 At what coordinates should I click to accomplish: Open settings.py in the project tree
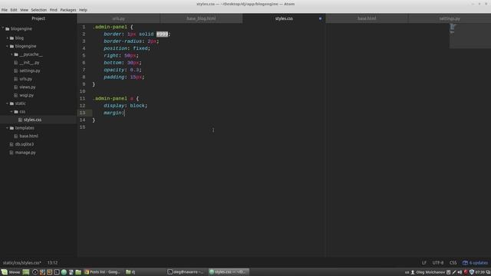coord(30,71)
